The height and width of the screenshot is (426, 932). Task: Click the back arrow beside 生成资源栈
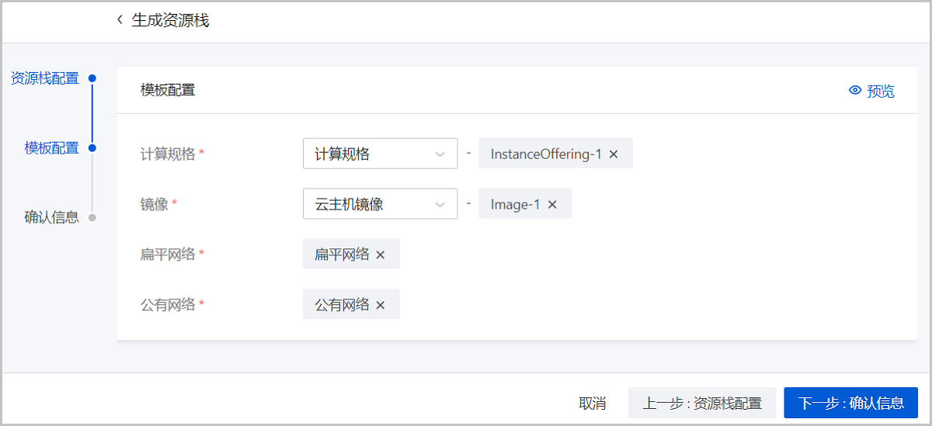pos(120,20)
